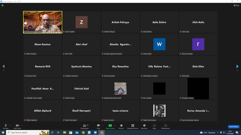Click the green encryption shield icon
The image size is (241, 135).
(x=3, y=6)
